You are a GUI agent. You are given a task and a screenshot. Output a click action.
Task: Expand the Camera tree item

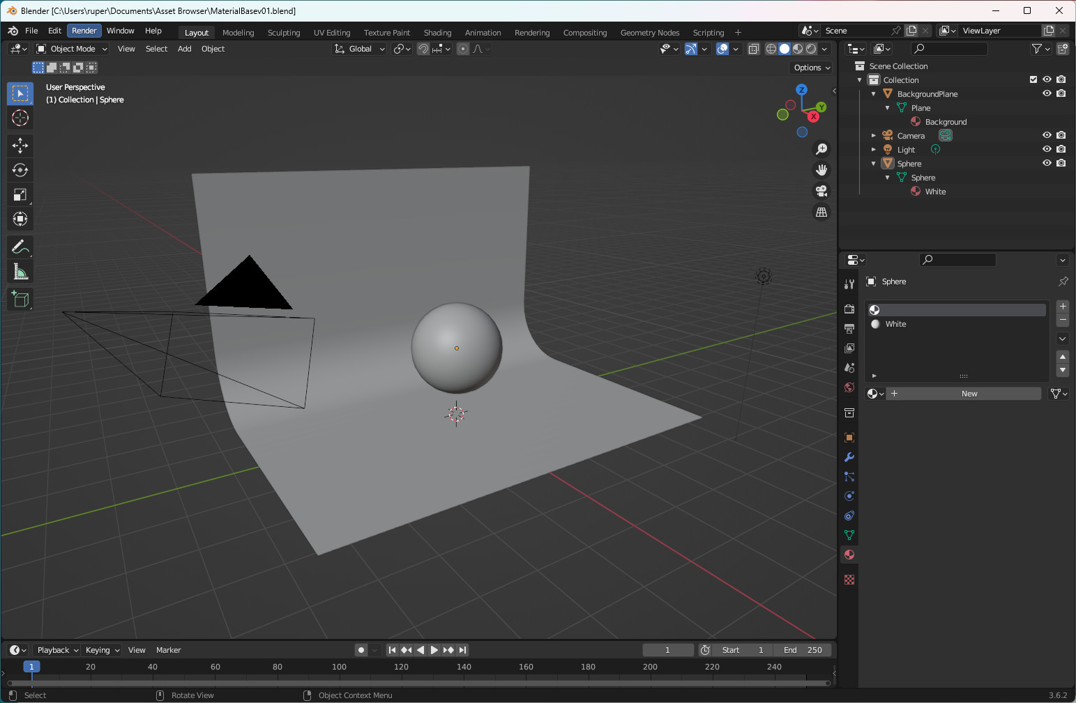[873, 136]
